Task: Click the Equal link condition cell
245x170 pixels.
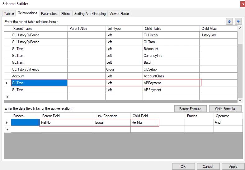Action: coord(112,122)
